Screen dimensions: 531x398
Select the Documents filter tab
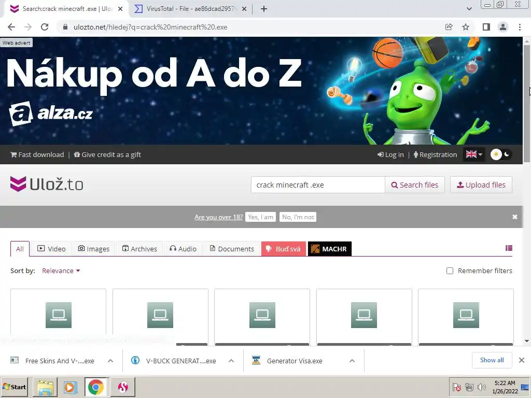[232, 249]
